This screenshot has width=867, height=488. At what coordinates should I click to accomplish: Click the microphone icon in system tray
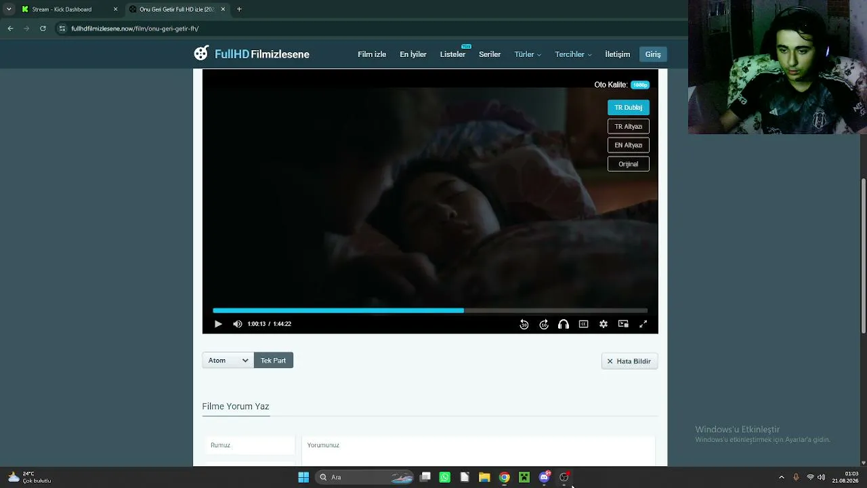point(796,477)
